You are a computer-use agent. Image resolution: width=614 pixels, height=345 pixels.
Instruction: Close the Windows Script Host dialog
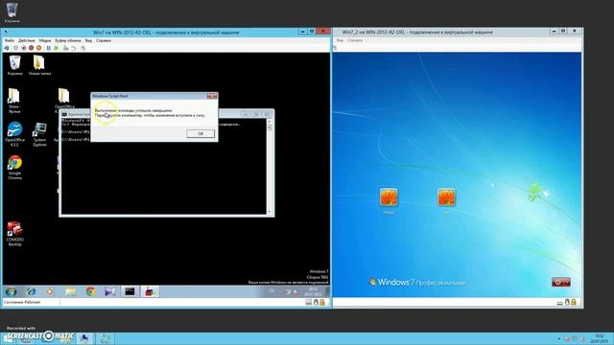coord(212,96)
